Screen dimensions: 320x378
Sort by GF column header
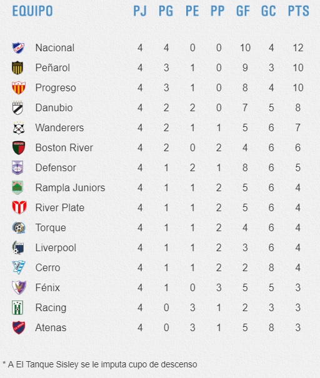[243, 11]
